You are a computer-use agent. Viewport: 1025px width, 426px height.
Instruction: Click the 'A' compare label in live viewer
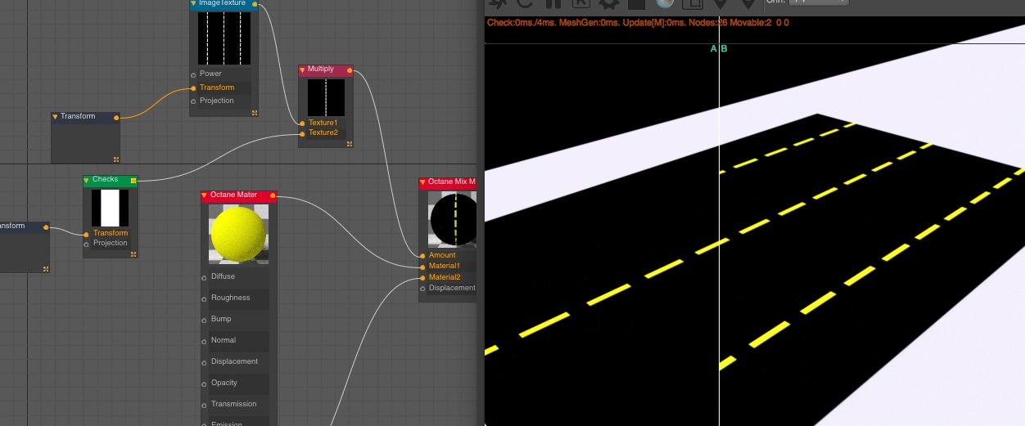pyautogui.click(x=714, y=49)
